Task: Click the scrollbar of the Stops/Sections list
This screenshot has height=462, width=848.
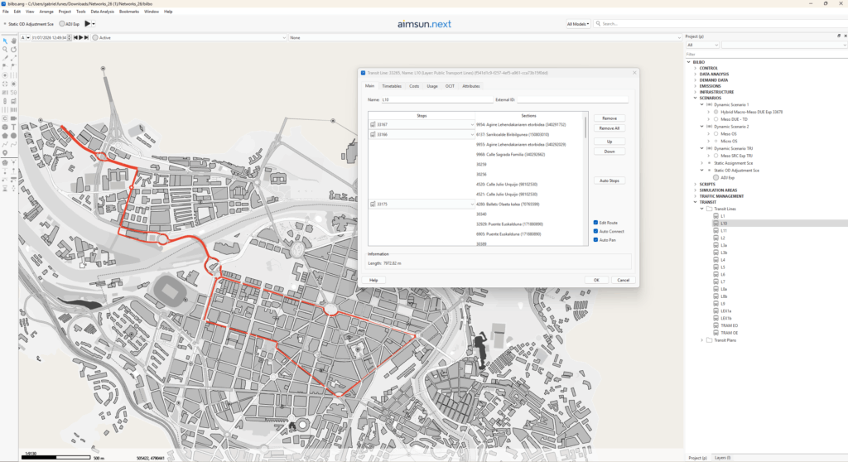Action: (585, 128)
